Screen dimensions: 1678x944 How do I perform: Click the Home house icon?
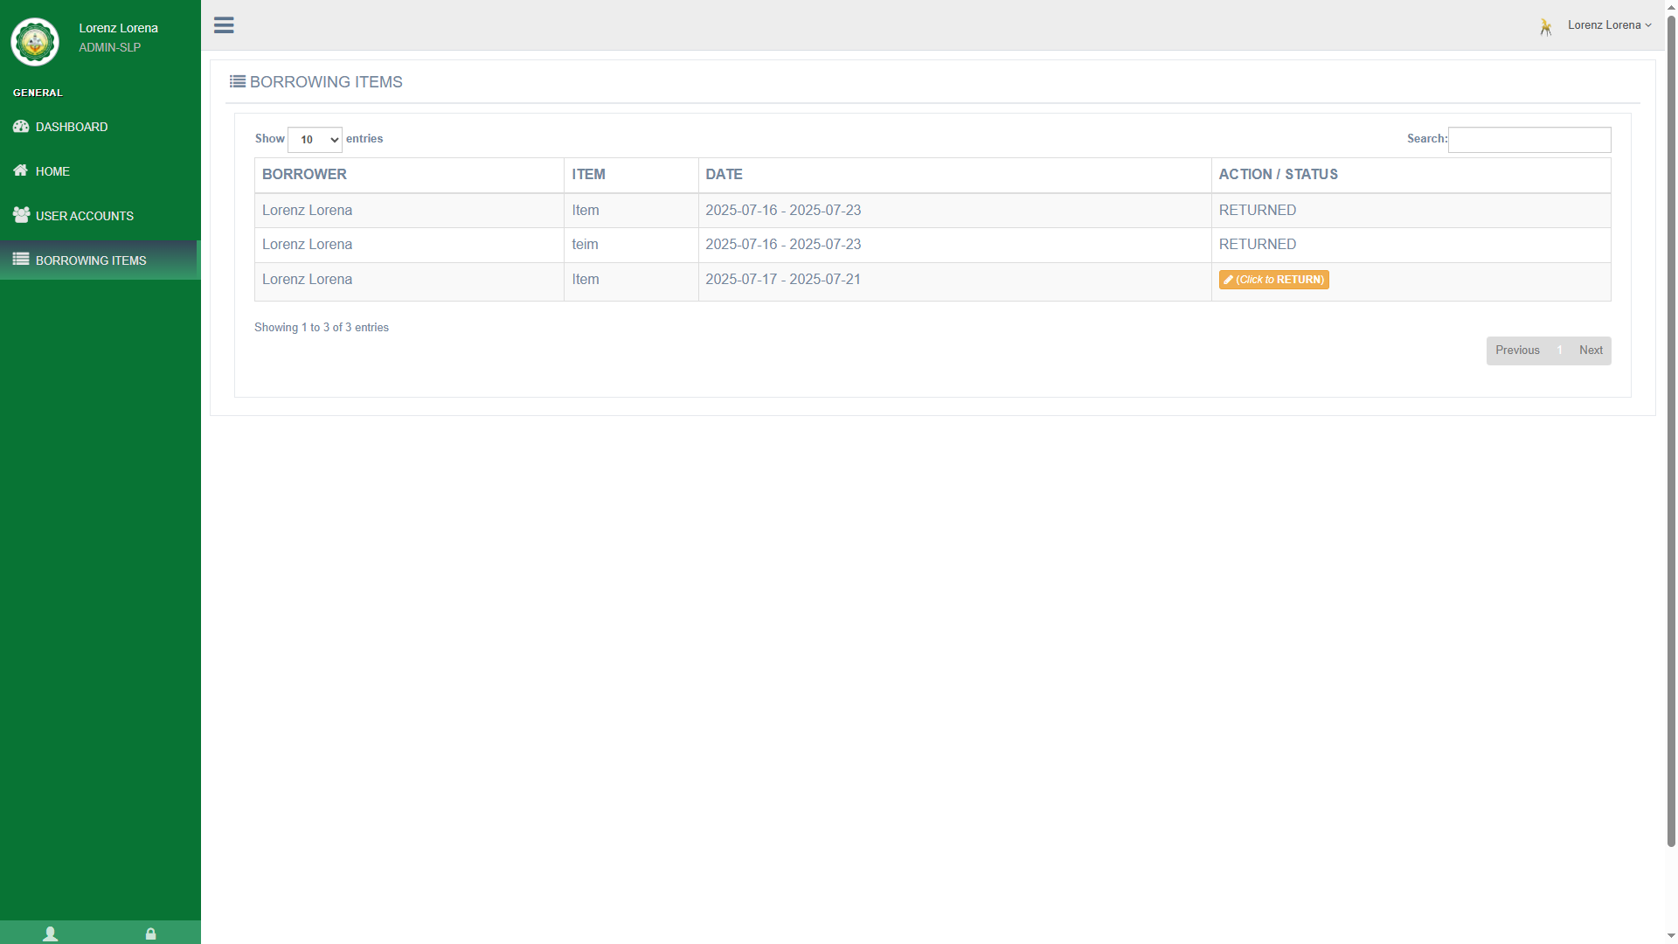(21, 170)
